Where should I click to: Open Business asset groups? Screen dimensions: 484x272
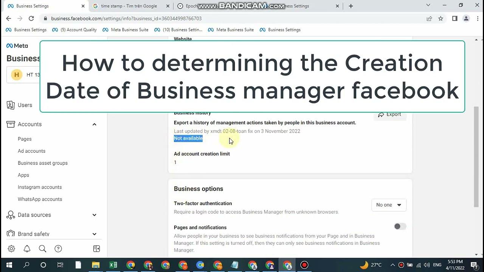click(43, 163)
